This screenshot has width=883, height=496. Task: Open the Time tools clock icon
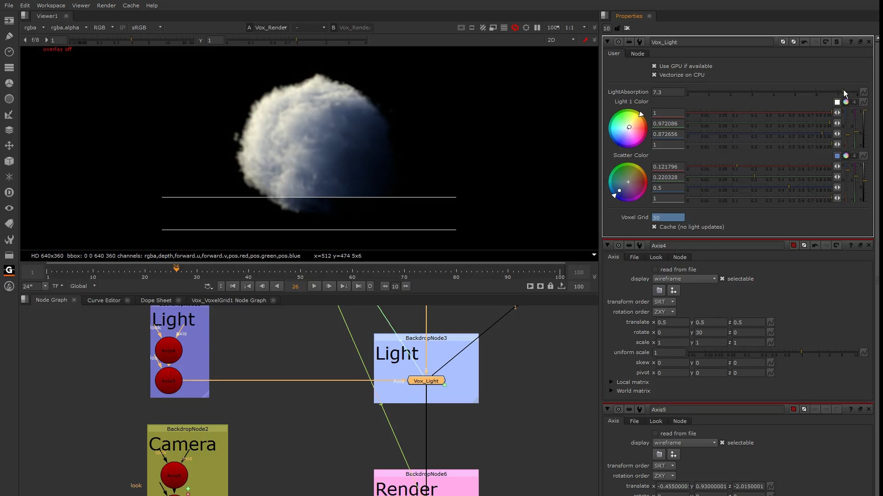(9, 52)
